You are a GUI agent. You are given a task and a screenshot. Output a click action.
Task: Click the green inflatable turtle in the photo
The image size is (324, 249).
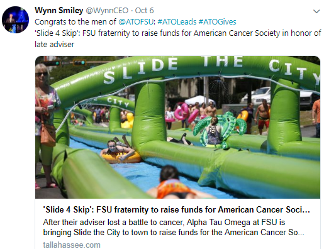click(x=220, y=130)
